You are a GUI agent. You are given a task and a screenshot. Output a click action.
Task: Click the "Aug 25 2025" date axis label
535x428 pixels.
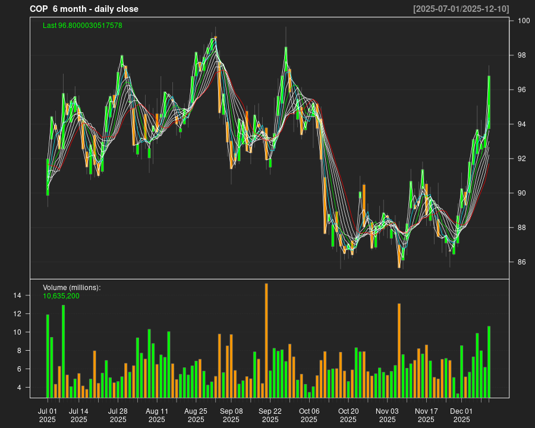196,415
